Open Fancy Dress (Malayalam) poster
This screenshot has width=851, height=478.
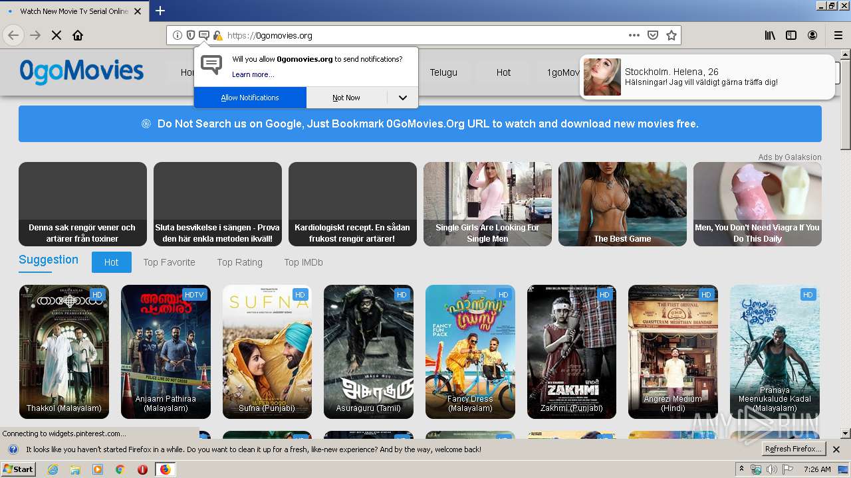pyautogui.click(x=470, y=352)
